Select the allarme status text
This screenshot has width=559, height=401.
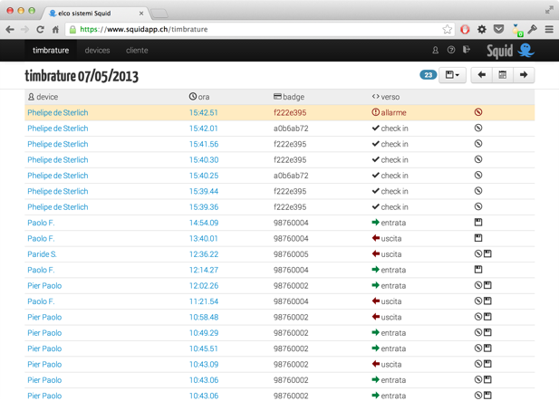393,112
